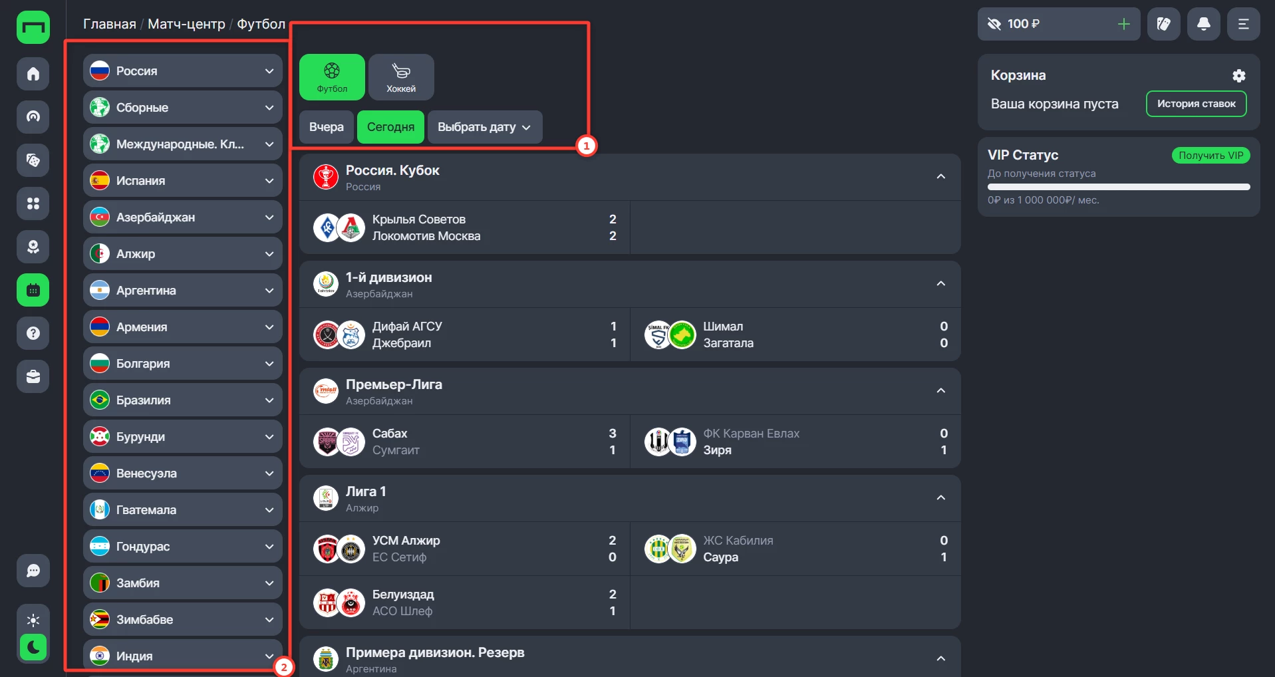Click the VIP status progress bar
This screenshot has width=1275, height=677.
(1118, 188)
